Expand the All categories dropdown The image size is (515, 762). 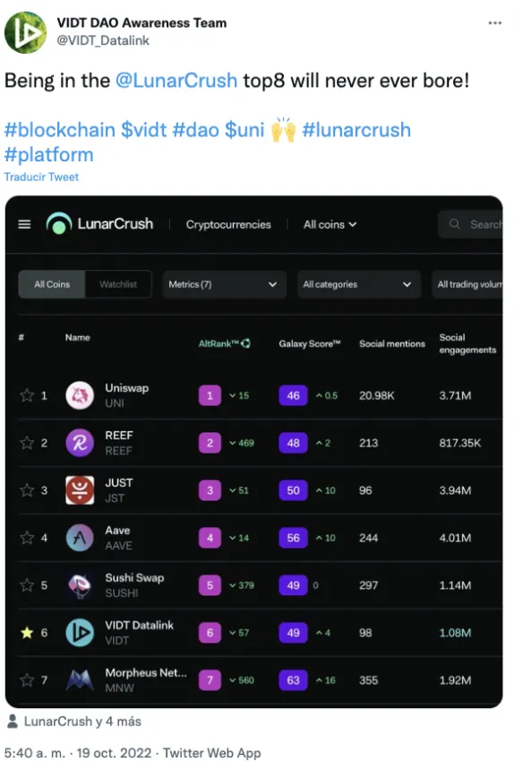(358, 284)
